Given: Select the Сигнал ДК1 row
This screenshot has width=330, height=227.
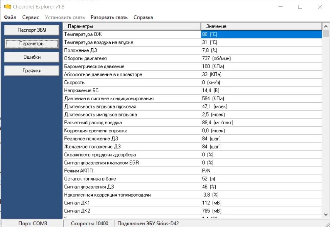Looking at the screenshot, I should pos(193,203).
